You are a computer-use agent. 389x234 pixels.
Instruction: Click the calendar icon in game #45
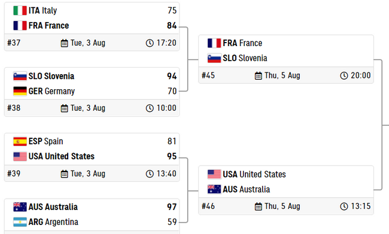point(259,75)
